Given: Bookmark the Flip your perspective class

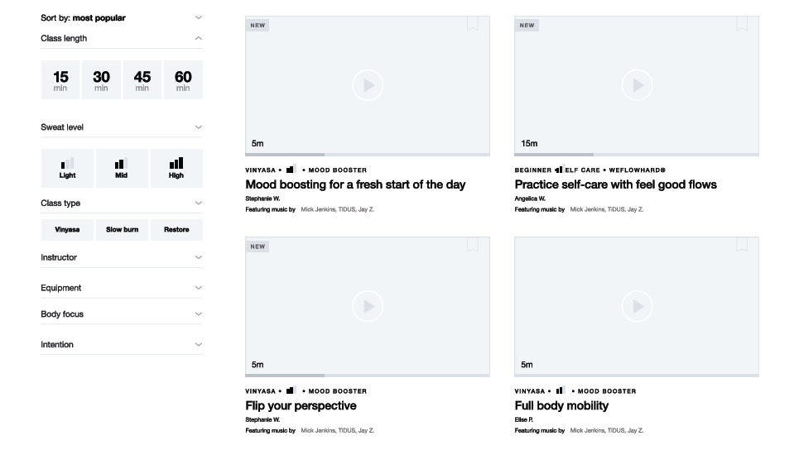Looking at the screenshot, I should click(x=473, y=244).
